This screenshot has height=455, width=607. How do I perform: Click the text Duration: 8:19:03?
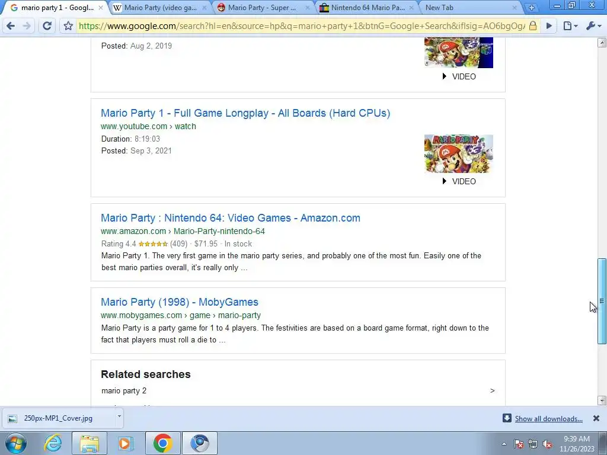[x=130, y=139]
